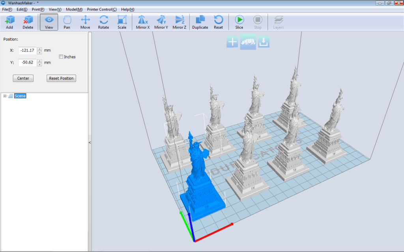This screenshot has height=252, width=404.
Task: Click the Center button
Action: (x=23, y=78)
